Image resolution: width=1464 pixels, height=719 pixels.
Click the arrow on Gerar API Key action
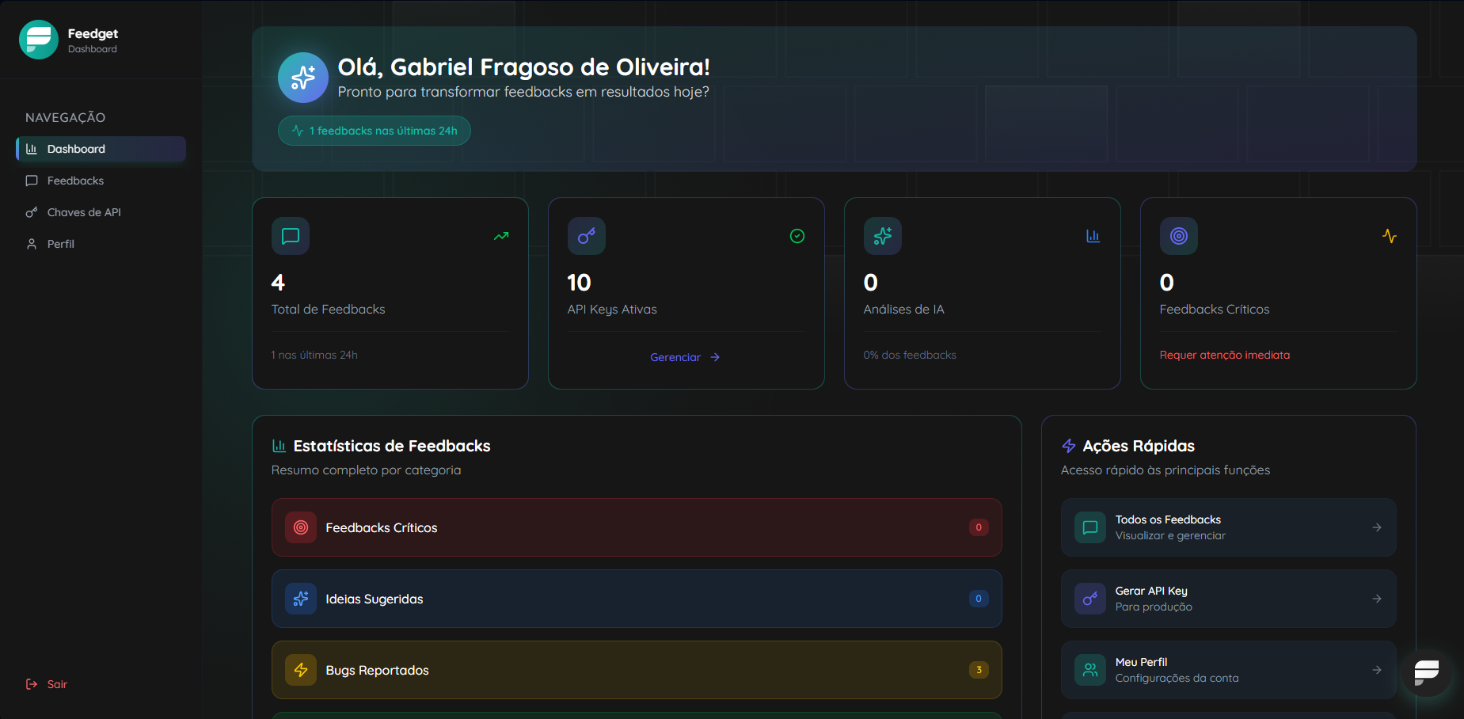1377,599
